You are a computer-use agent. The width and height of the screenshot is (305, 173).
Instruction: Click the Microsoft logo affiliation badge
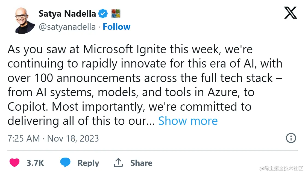point(116,13)
